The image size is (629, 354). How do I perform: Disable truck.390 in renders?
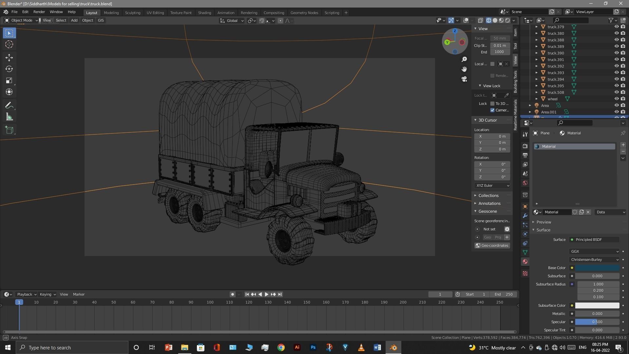[x=623, y=53]
